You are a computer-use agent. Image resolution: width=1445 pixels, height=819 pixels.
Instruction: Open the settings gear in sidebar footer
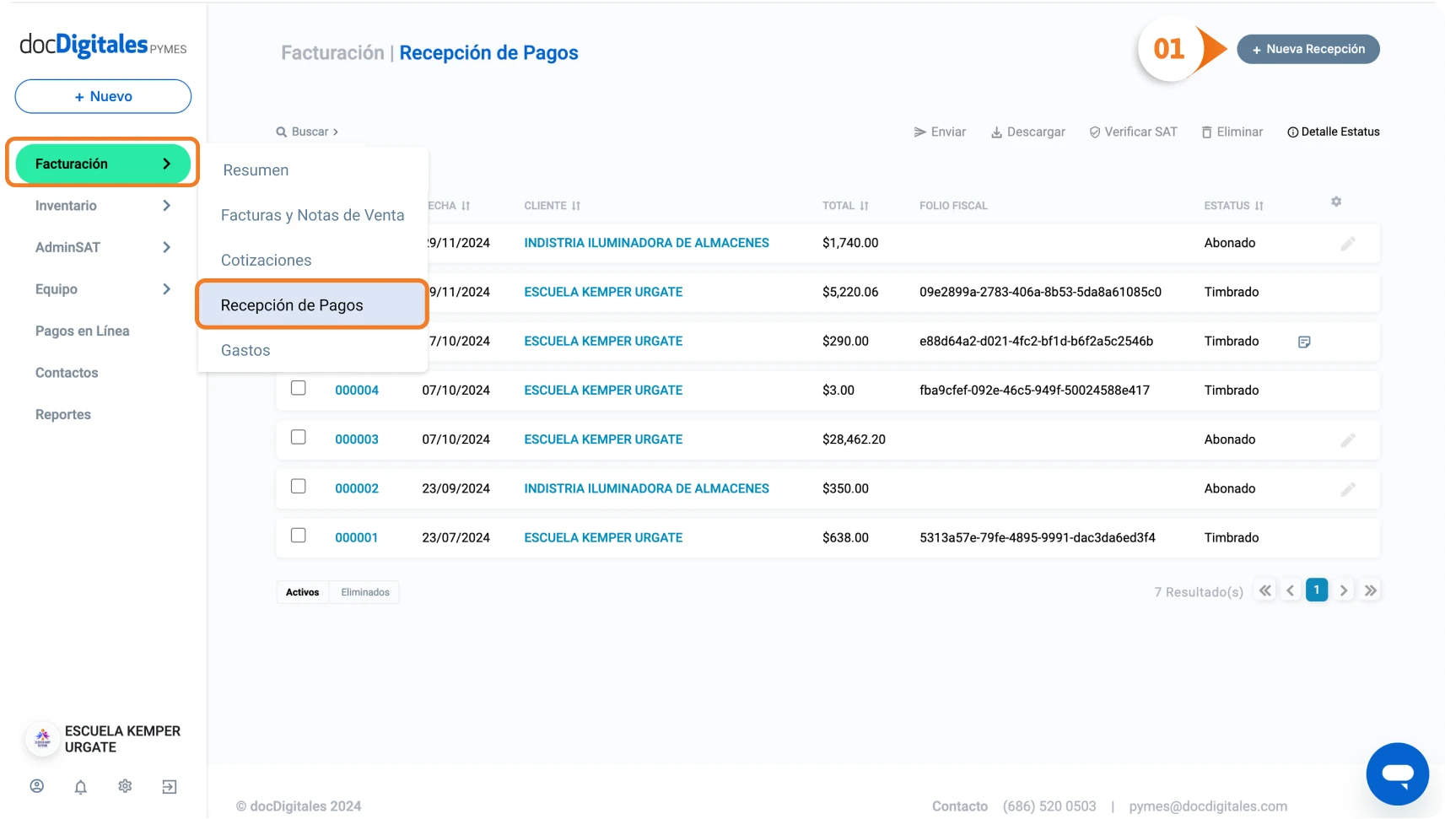click(125, 786)
